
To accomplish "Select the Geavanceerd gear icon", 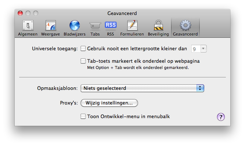I will click(x=185, y=25).
